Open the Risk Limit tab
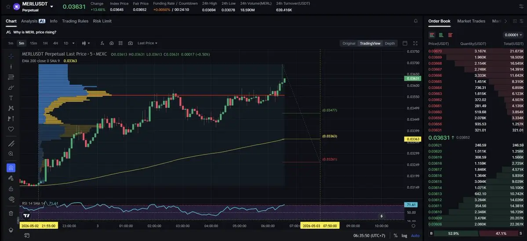This screenshot has height=241, width=527. (102, 21)
